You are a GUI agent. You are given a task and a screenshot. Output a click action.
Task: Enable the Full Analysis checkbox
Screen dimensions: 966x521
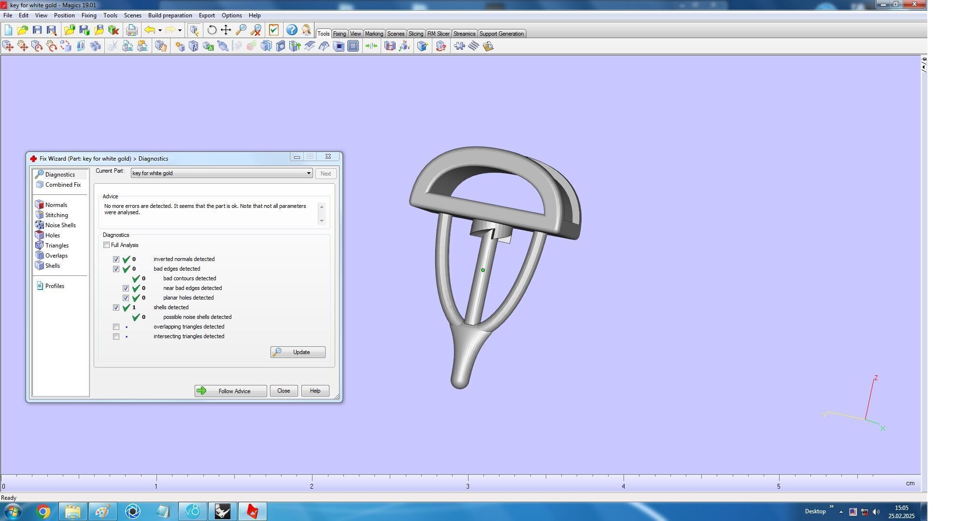(106, 245)
